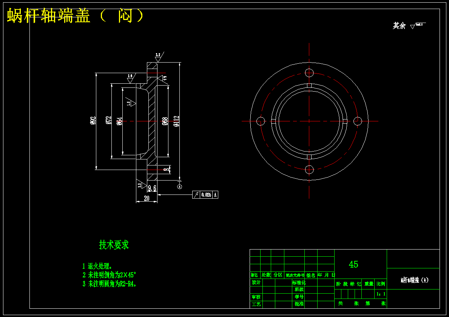Select the runout arrow symbol in tolerance frame

point(196,194)
